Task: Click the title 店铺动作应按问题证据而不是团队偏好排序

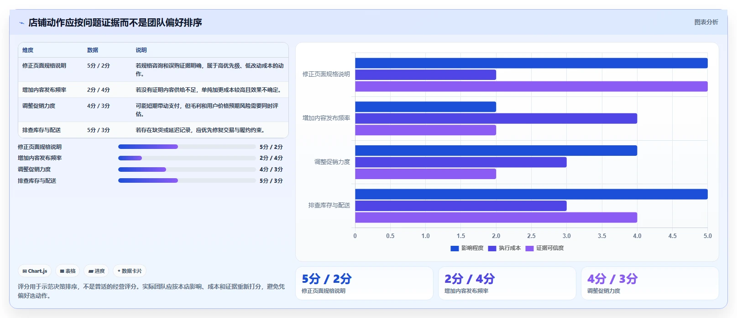Action: click(x=115, y=23)
